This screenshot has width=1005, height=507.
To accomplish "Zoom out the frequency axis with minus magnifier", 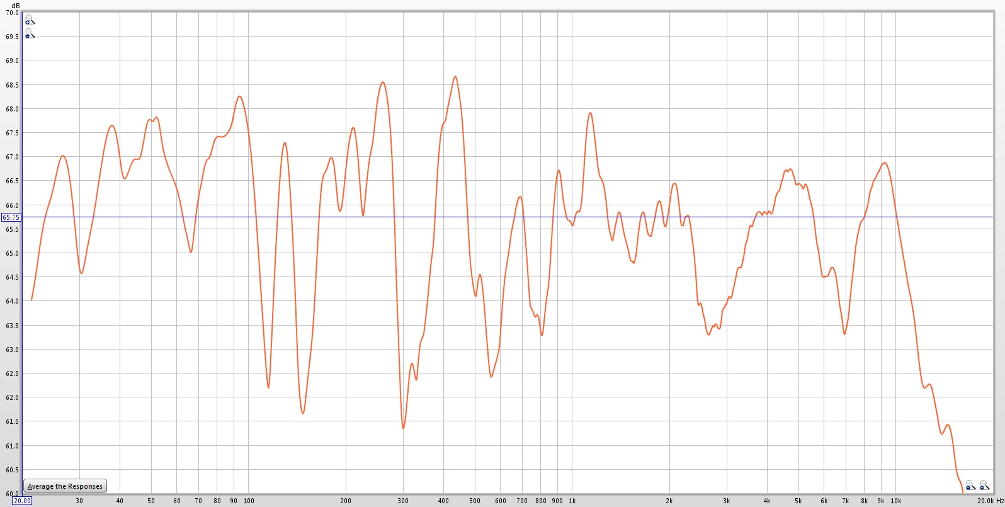I will 970,485.
